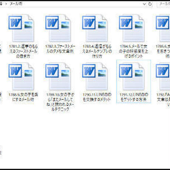Select Word document 1791.12 LINEのIDをゲットする方法

coord(133,82)
